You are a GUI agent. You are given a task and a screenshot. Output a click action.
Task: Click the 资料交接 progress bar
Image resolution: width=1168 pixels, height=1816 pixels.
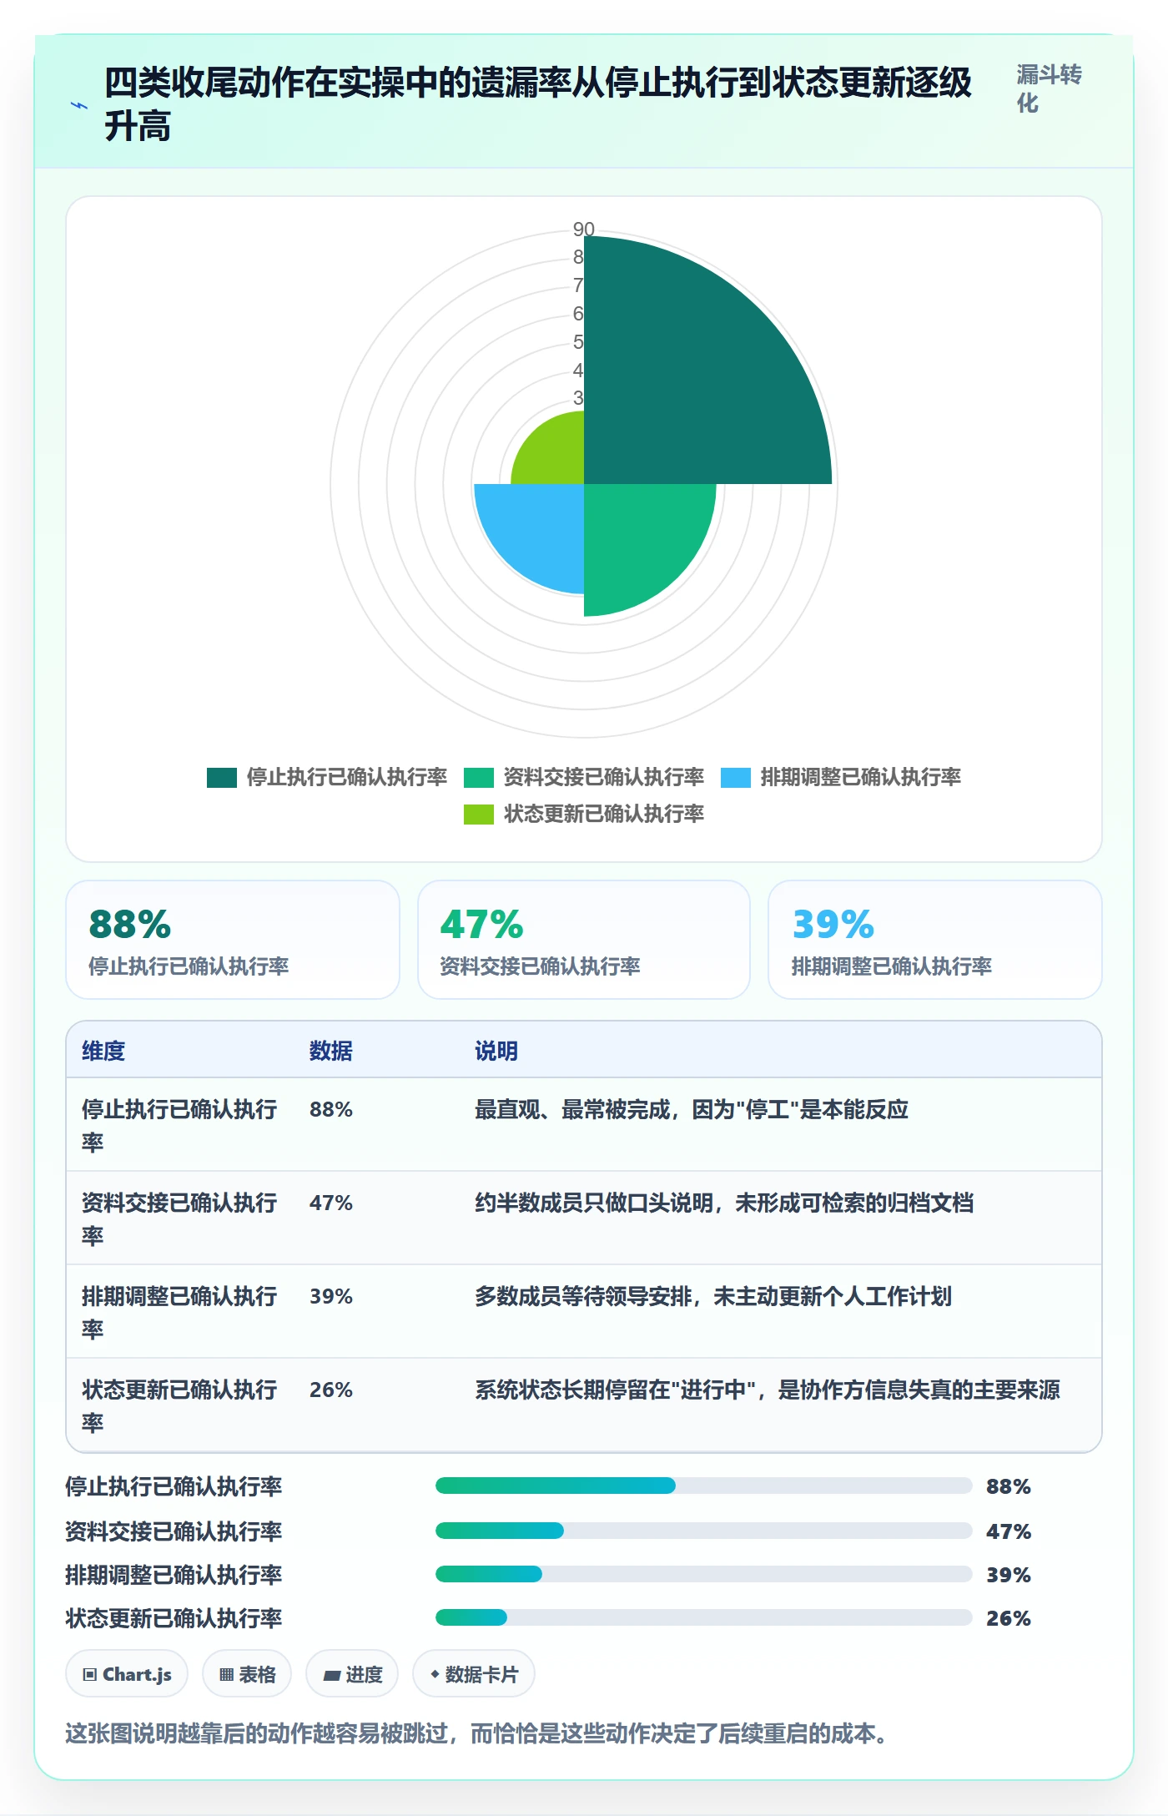point(703,1531)
